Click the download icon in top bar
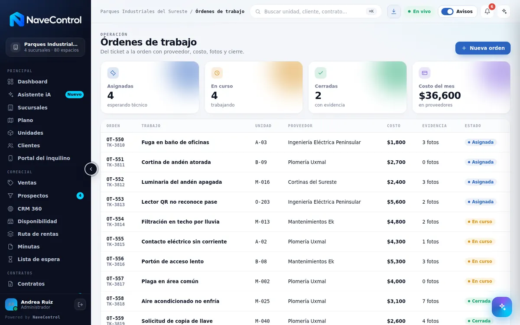This screenshot has height=325, width=520. click(x=393, y=11)
